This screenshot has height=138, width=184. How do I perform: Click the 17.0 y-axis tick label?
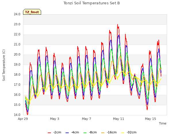pos(17,85)
